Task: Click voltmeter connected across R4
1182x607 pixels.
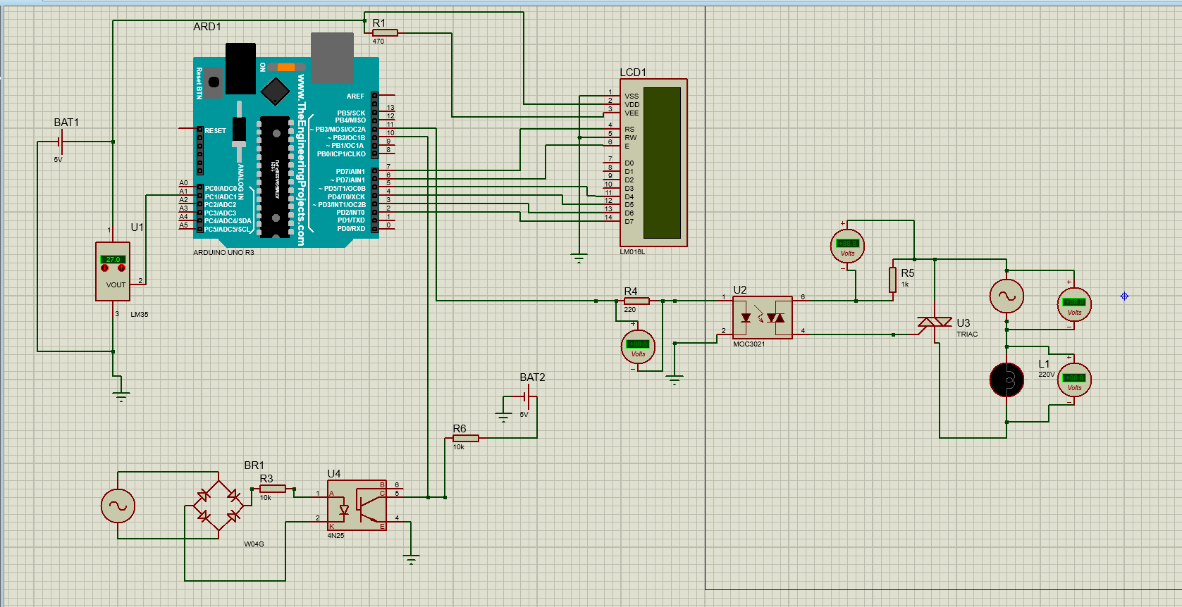Action: tap(639, 346)
